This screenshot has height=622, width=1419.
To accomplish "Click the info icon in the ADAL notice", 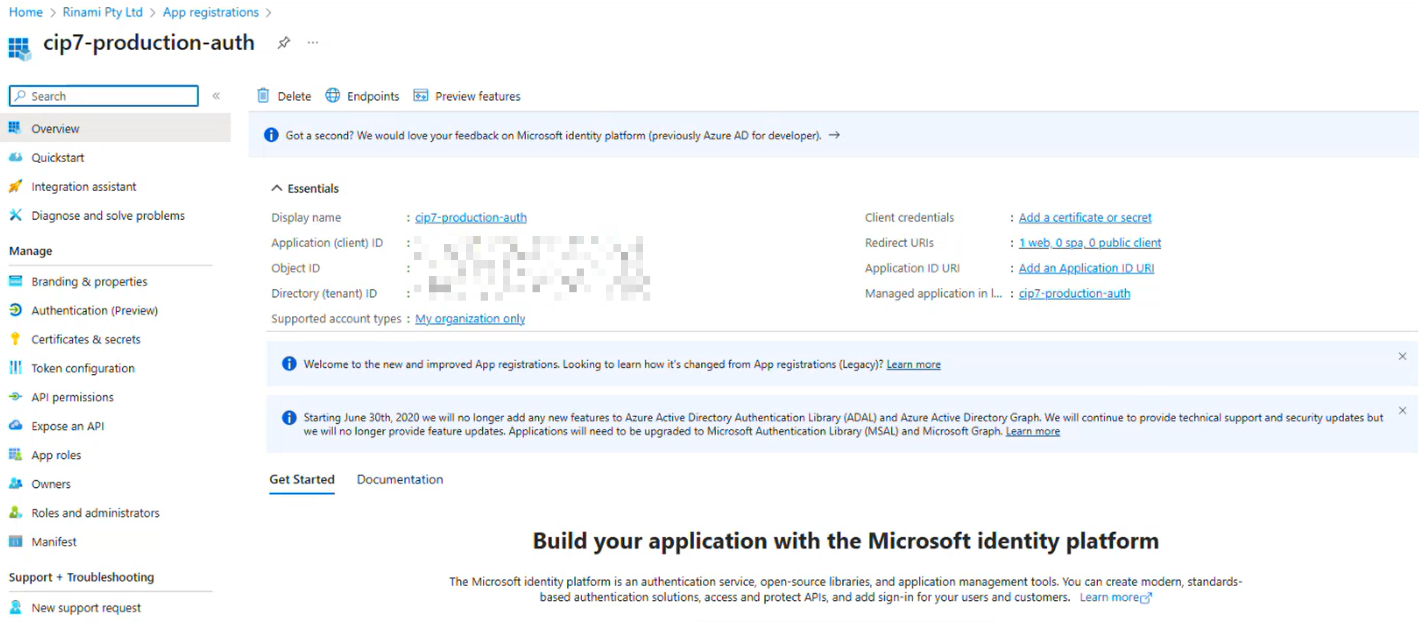I will 289,417.
